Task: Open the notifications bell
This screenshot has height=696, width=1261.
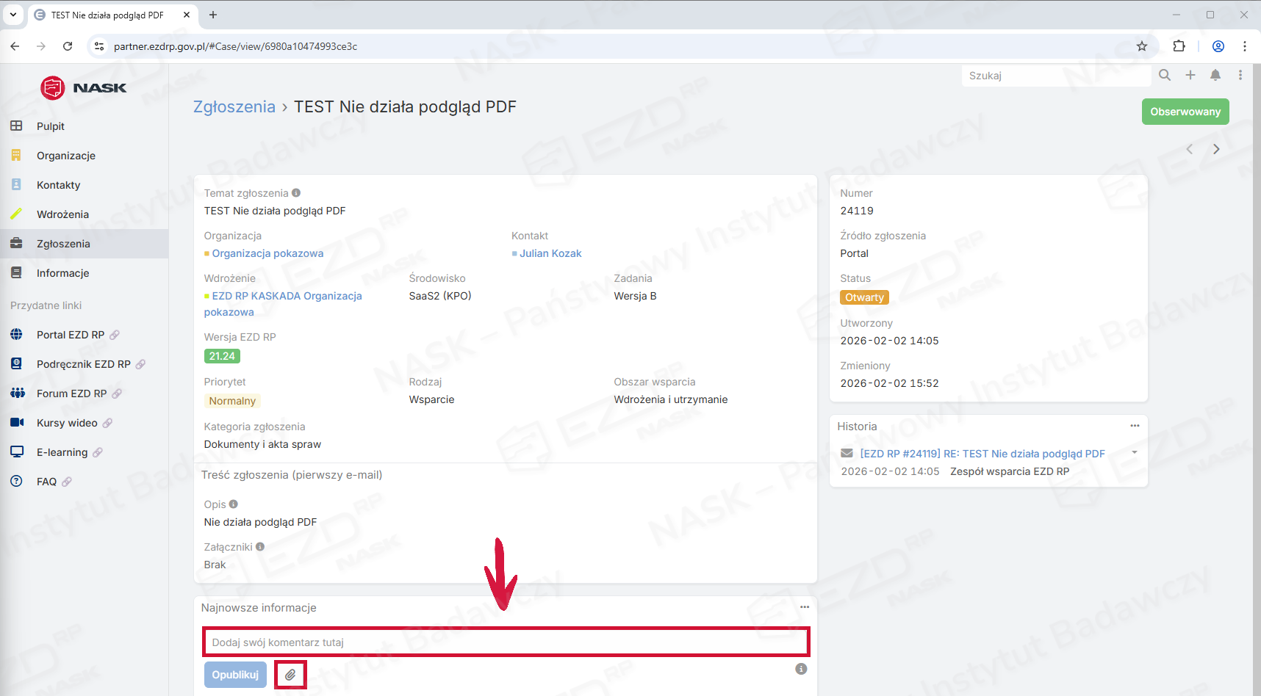Action: point(1215,75)
